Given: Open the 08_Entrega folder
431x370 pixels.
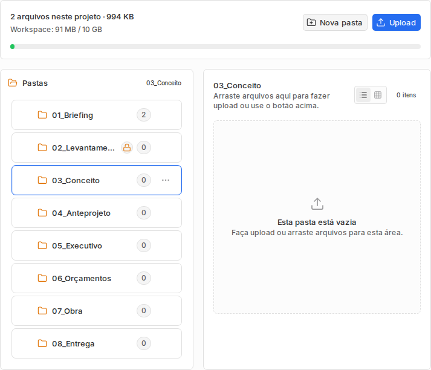Looking at the screenshot, I should (x=97, y=343).
